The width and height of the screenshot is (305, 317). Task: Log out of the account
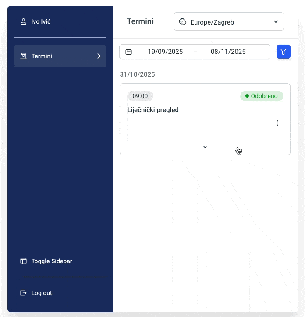[41, 293]
